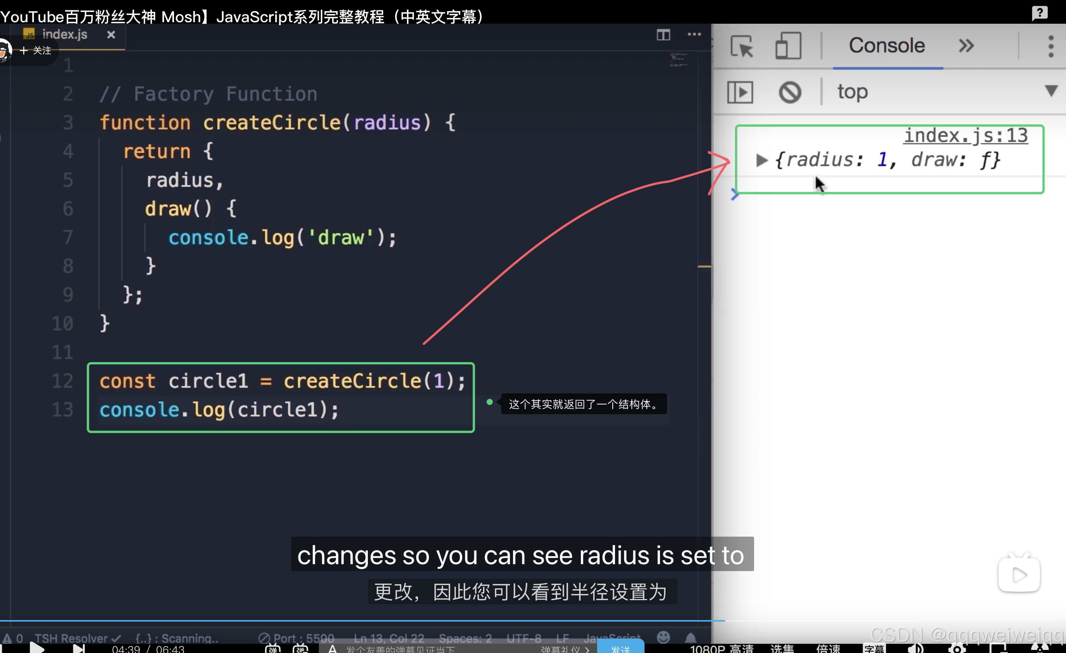Screen dimensions: 1066x653
Task: Open the danmaku font style A icon
Action: 332,648
